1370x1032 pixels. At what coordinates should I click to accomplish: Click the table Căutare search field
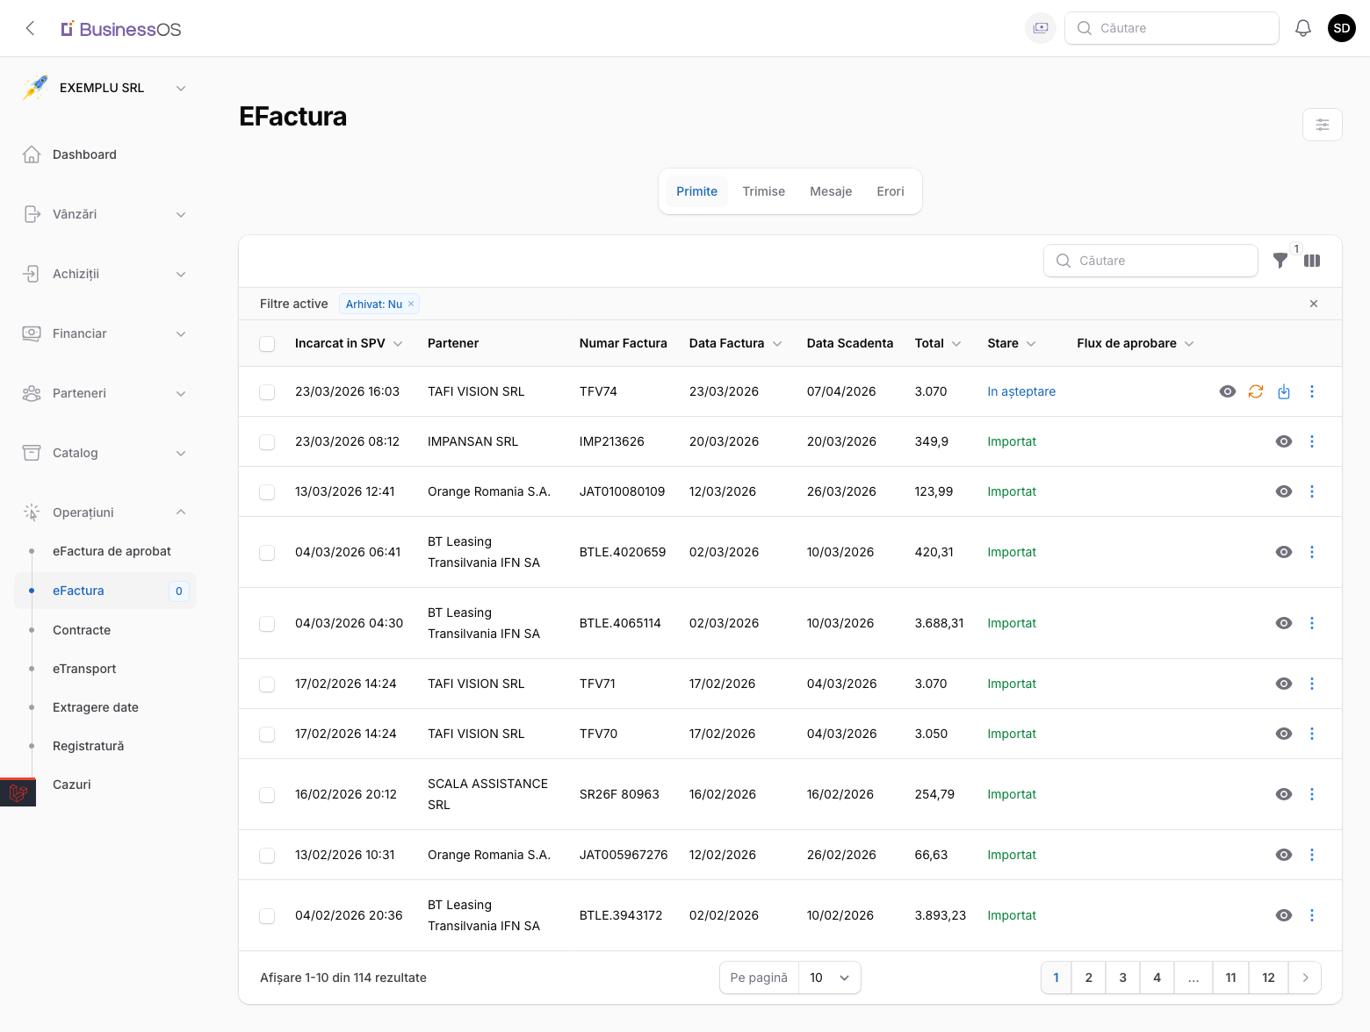pyautogui.click(x=1150, y=261)
